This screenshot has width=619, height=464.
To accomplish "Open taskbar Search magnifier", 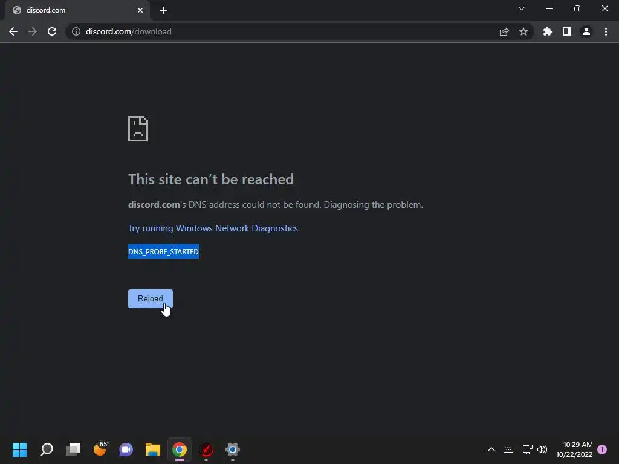I will click(x=47, y=449).
